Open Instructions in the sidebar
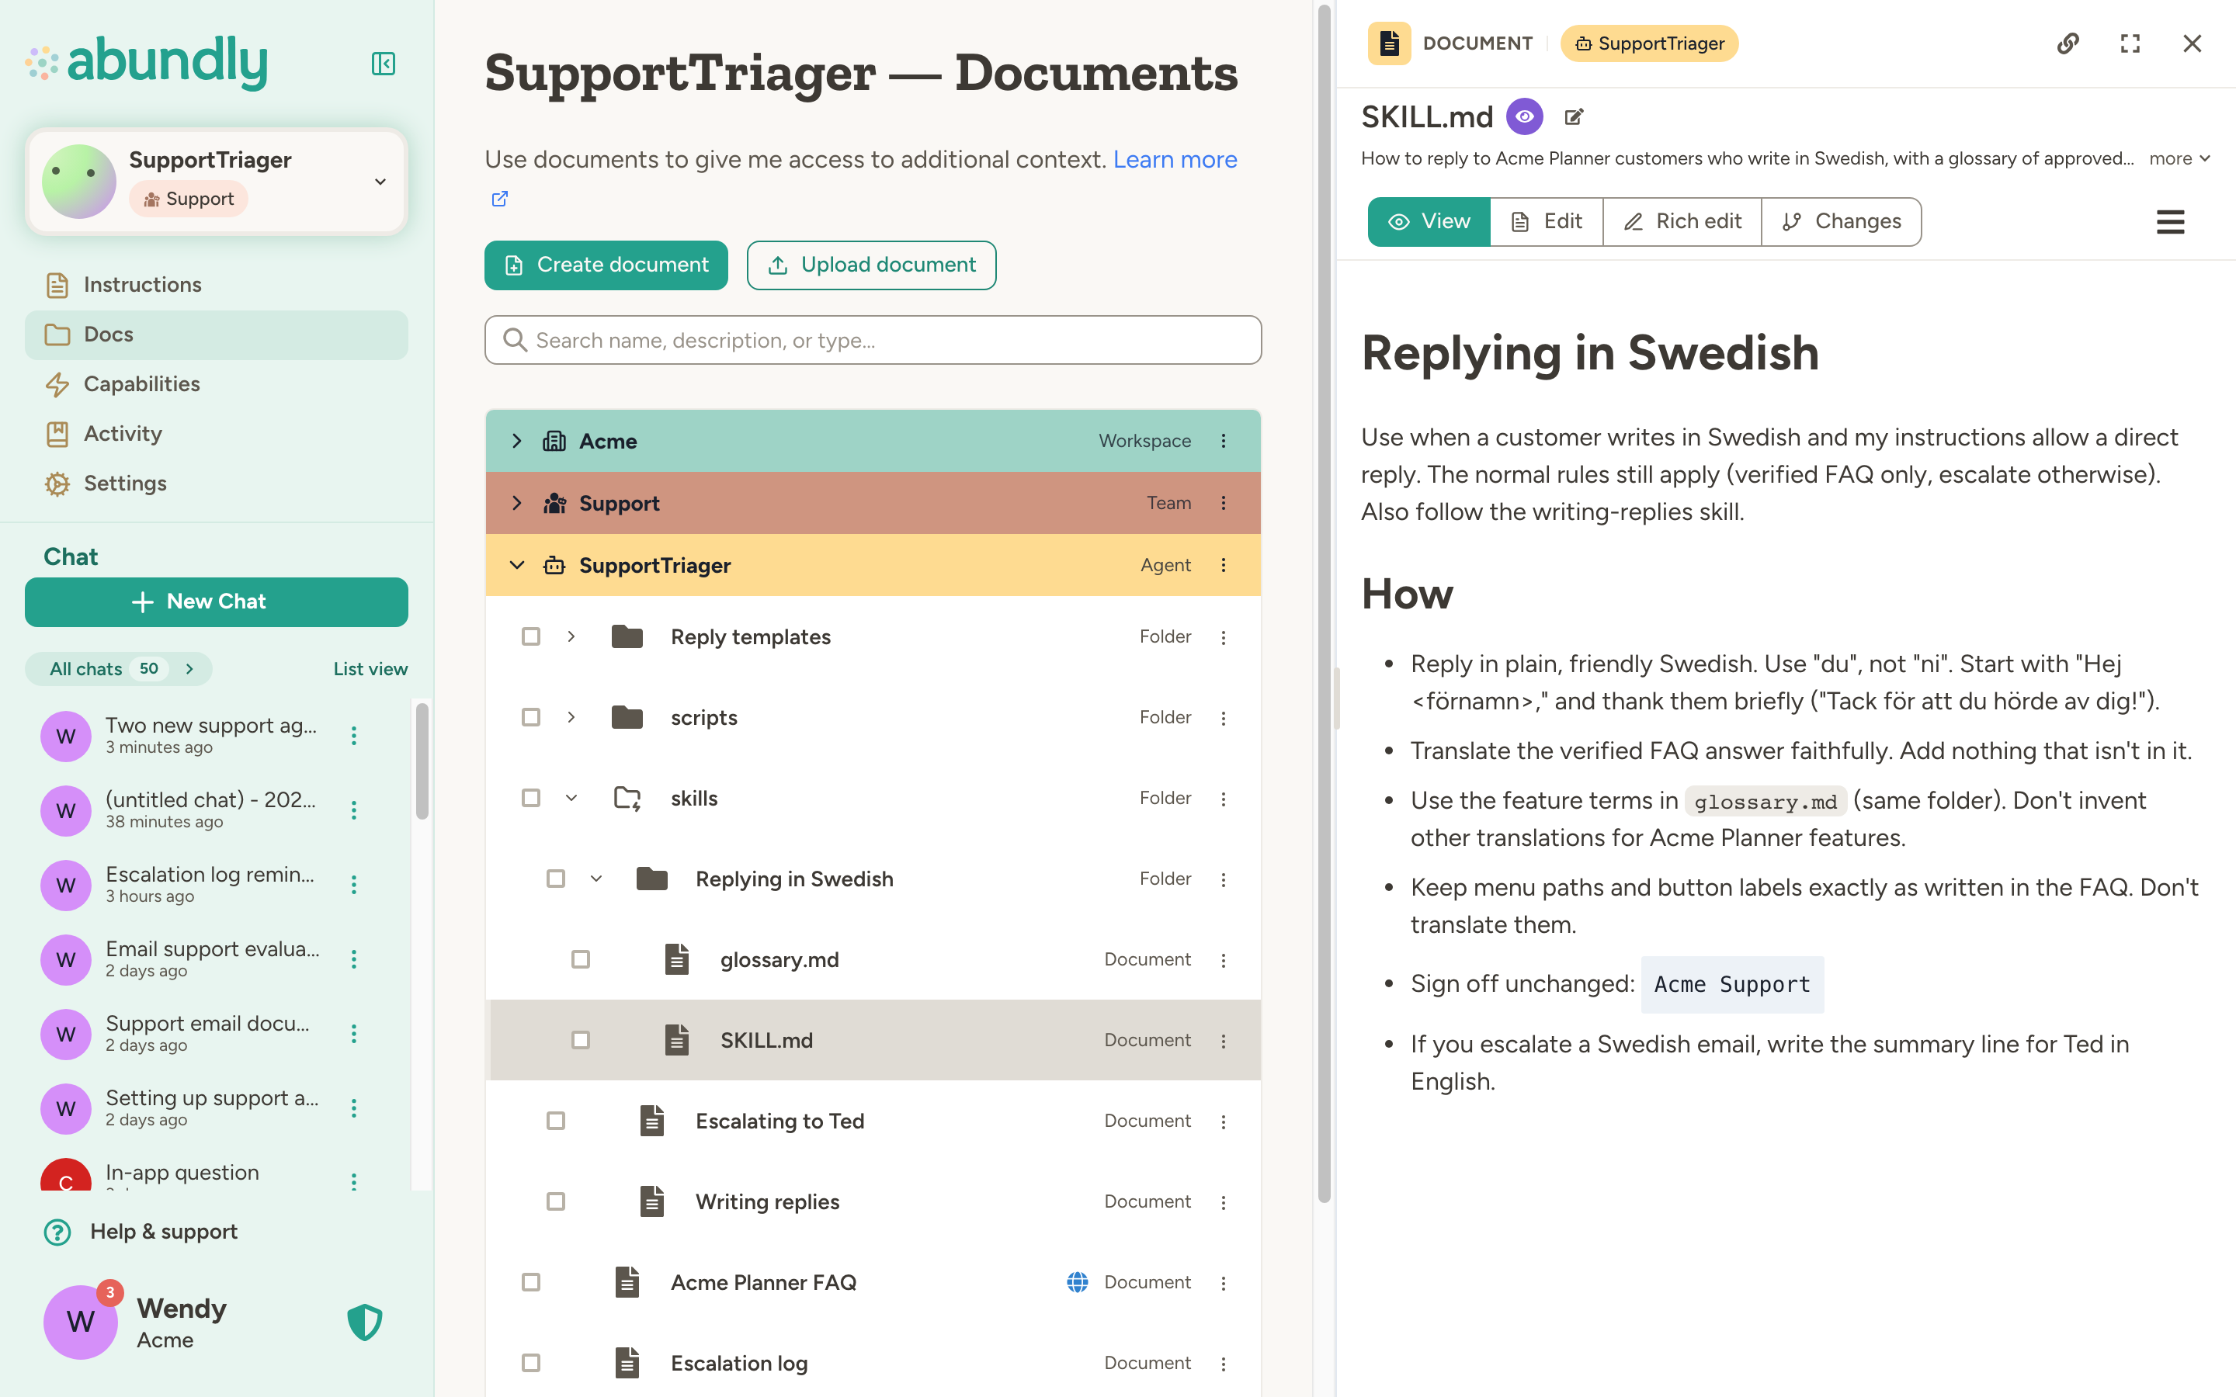Screen dimensions: 2236x1397 click(x=216, y=285)
